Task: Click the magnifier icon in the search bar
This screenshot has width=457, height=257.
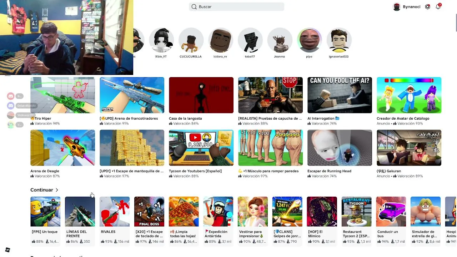Action: [194, 7]
